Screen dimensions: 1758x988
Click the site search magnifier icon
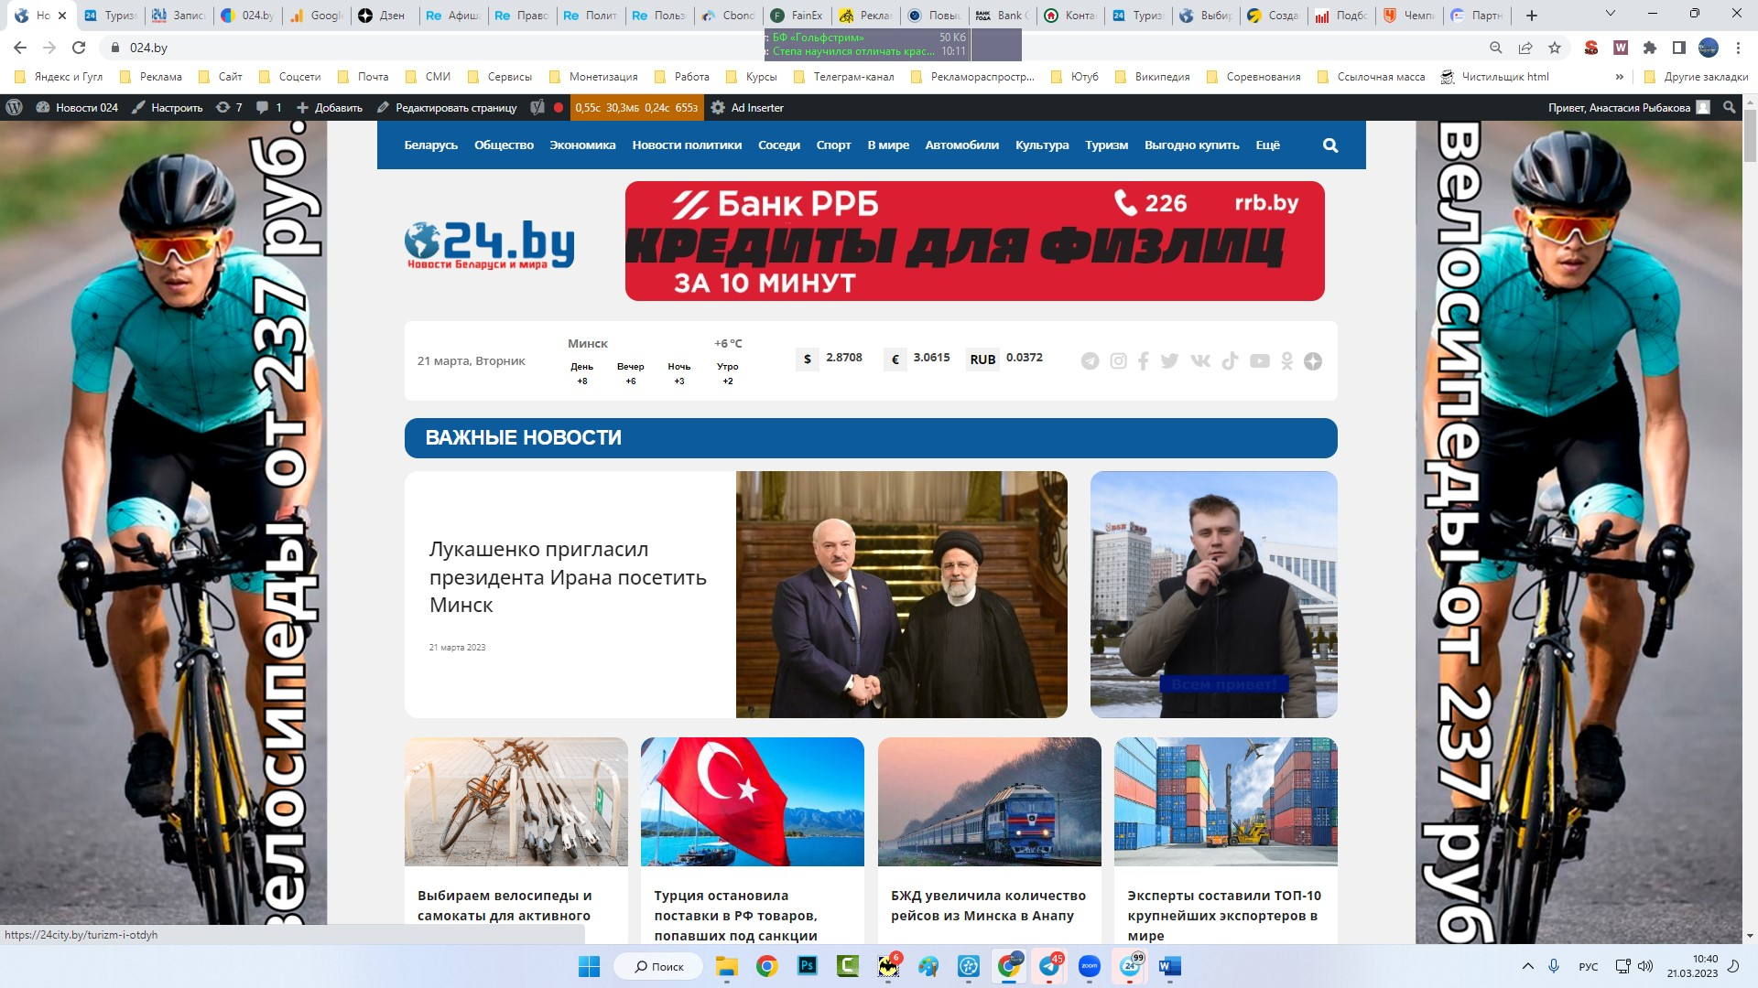(1330, 145)
